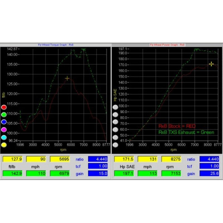Click the red trace selector circle
The width and height of the screenshot is (223, 223).
4,107
